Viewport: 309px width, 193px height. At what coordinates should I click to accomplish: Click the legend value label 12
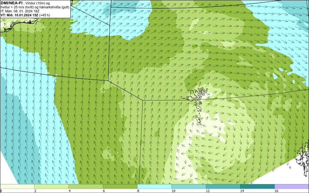coord(208,191)
